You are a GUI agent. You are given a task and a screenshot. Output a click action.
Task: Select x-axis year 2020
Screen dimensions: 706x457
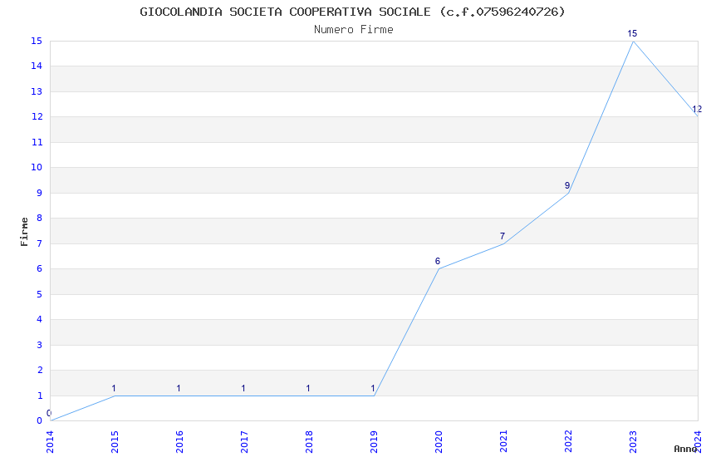click(x=439, y=442)
